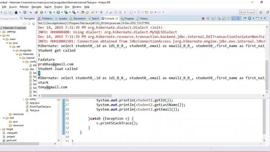
Task: Expand the entity folder node
Action: [x=24, y=99]
